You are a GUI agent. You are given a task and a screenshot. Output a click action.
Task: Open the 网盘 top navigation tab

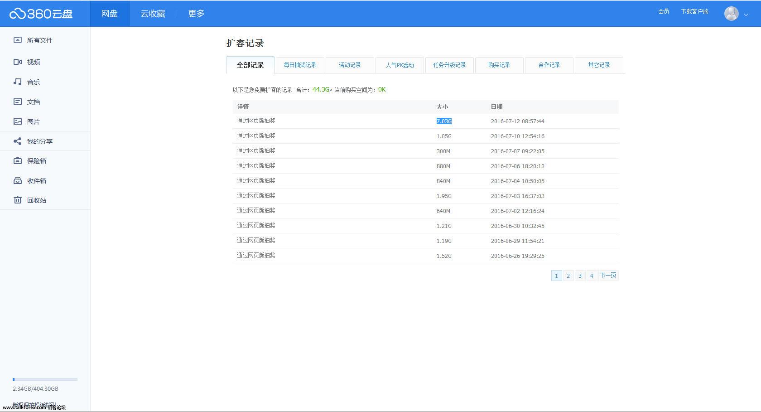tap(110, 14)
